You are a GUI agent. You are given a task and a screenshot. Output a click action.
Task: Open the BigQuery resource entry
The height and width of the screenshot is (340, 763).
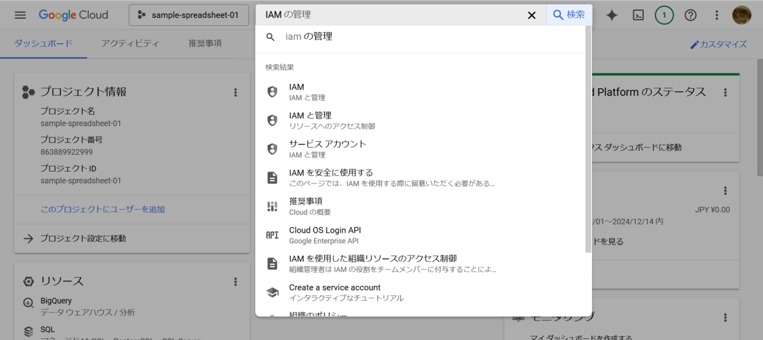coord(132,306)
